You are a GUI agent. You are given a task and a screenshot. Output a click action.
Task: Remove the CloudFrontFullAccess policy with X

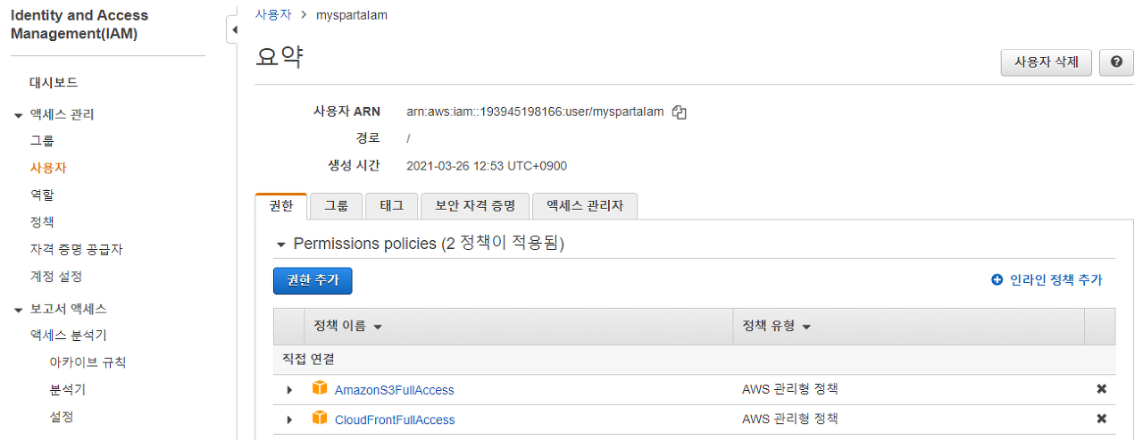(x=1101, y=419)
